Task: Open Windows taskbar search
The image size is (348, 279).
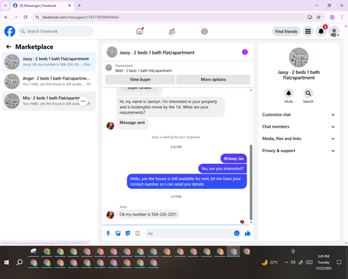Action: tap(19, 262)
